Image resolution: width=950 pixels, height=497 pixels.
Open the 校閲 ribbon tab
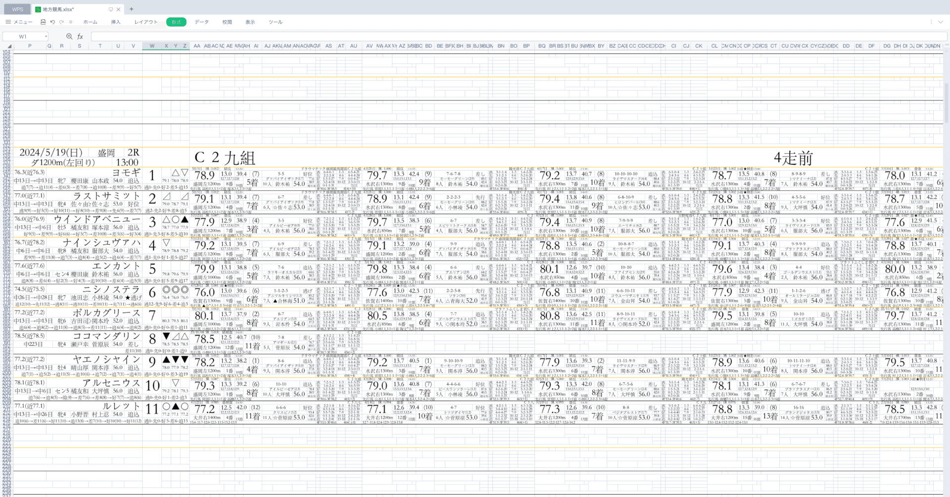pyautogui.click(x=227, y=22)
